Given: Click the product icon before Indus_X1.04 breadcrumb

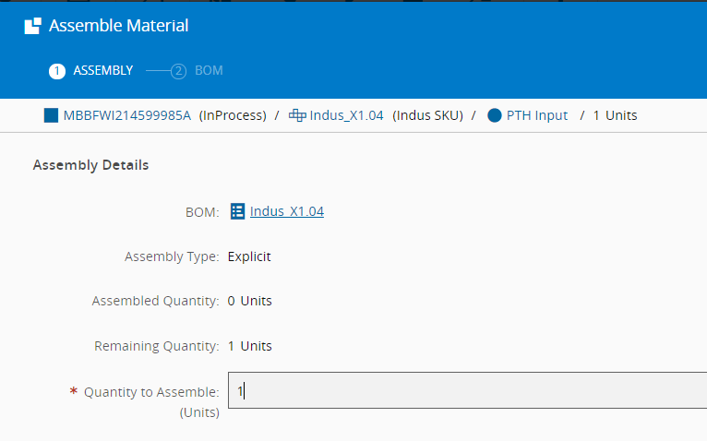Looking at the screenshot, I should [x=297, y=115].
